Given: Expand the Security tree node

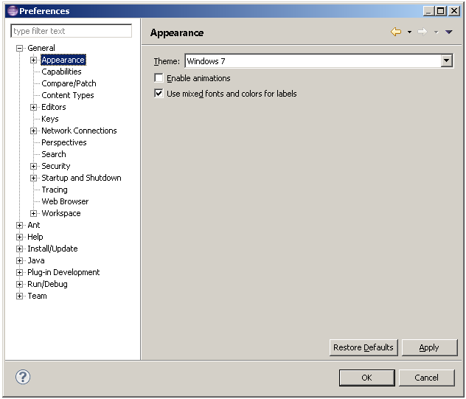Looking at the screenshot, I should tap(34, 166).
